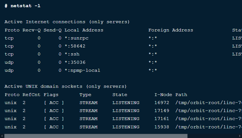Viewport: 242px width, 138px height.
Task: Click I-Node value 15938
Action: click(162, 127)
